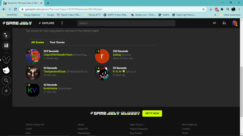Open TheSpecterofDusk avatar thumbnail
This screenshot has height=136, width=243.
33,73
